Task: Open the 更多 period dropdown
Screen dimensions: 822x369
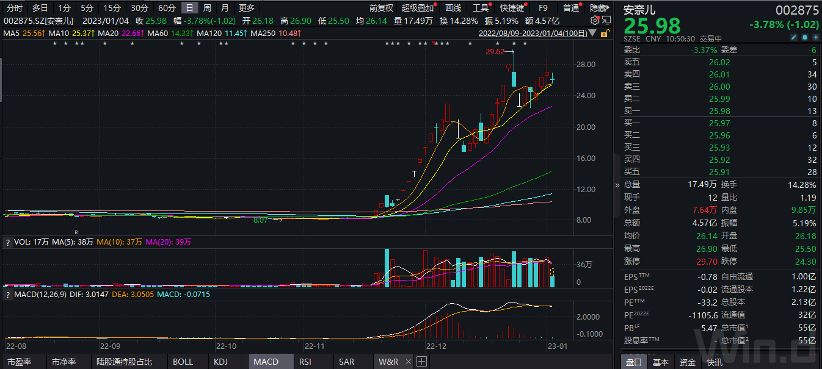Action: (x=247, y=8)
